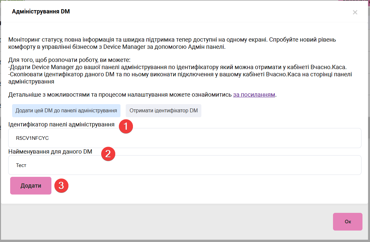Click the Ідентифікатор панелі адміністрування label
Image resolution: width=370 pixels, height=242 pixels.
61,124
